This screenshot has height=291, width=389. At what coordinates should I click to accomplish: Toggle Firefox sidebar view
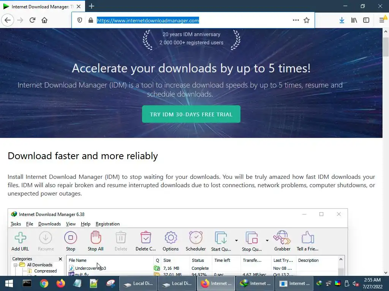click(366, 20)
